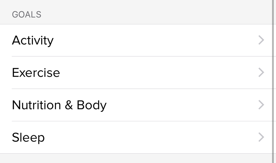The image size is (276, 163).
Task: Click empty space right of Nutrition & Body label
Action: click(180, 105)
